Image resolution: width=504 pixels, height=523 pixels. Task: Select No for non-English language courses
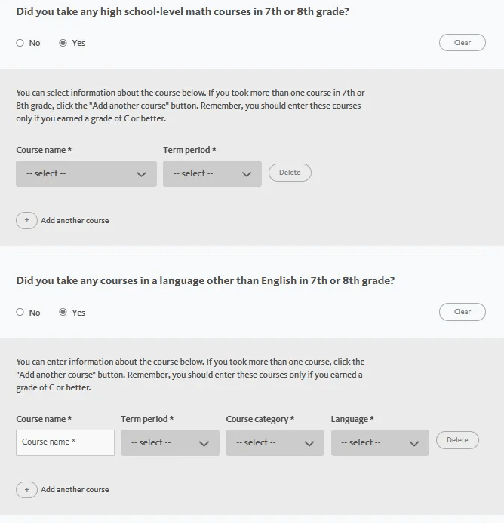pos(20,312)
